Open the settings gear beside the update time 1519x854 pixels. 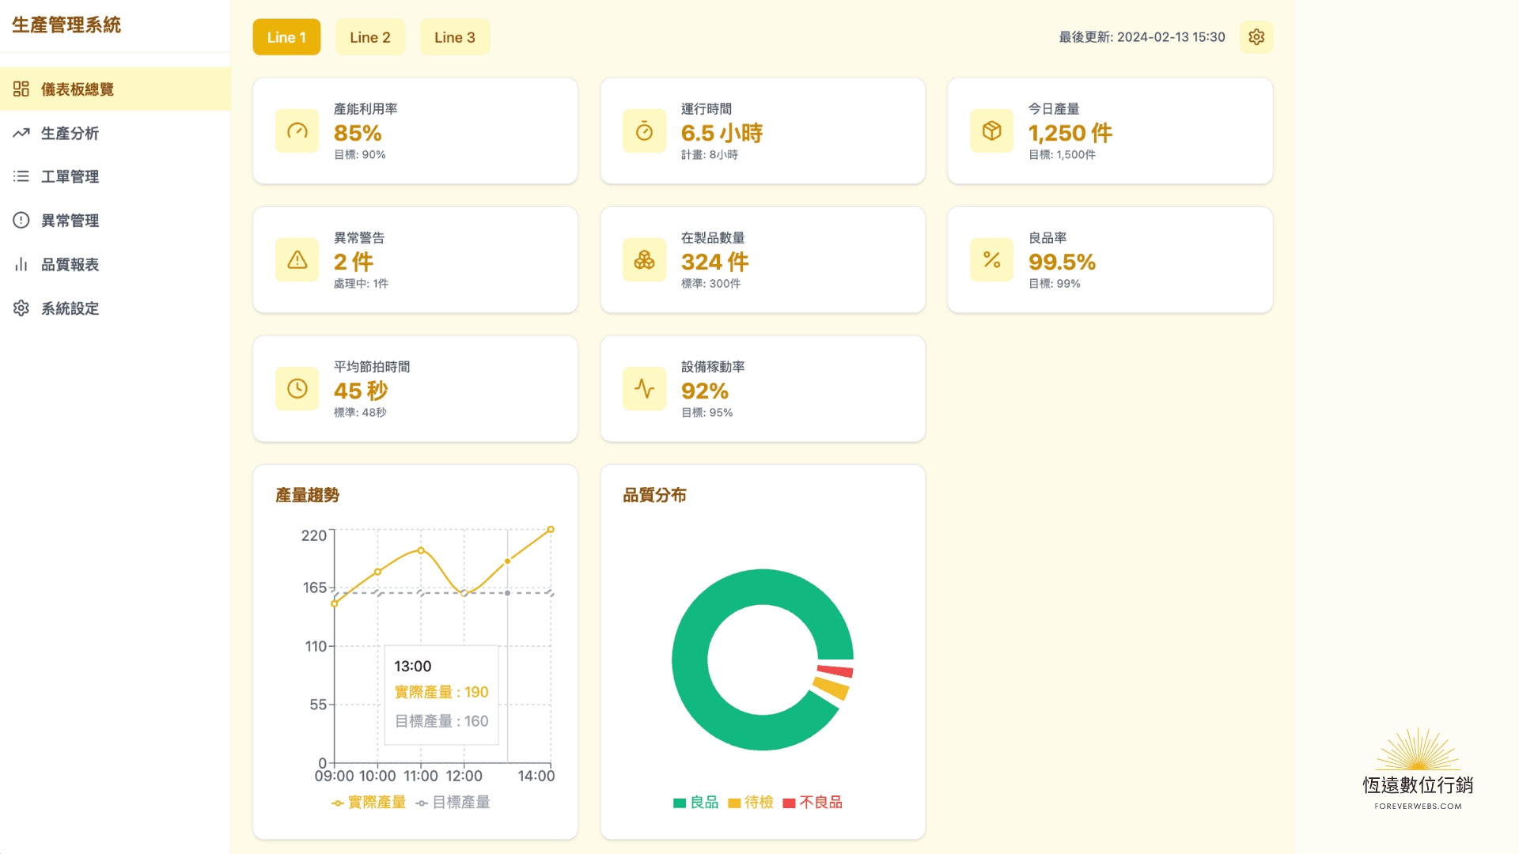click(x=1256, y=36)
